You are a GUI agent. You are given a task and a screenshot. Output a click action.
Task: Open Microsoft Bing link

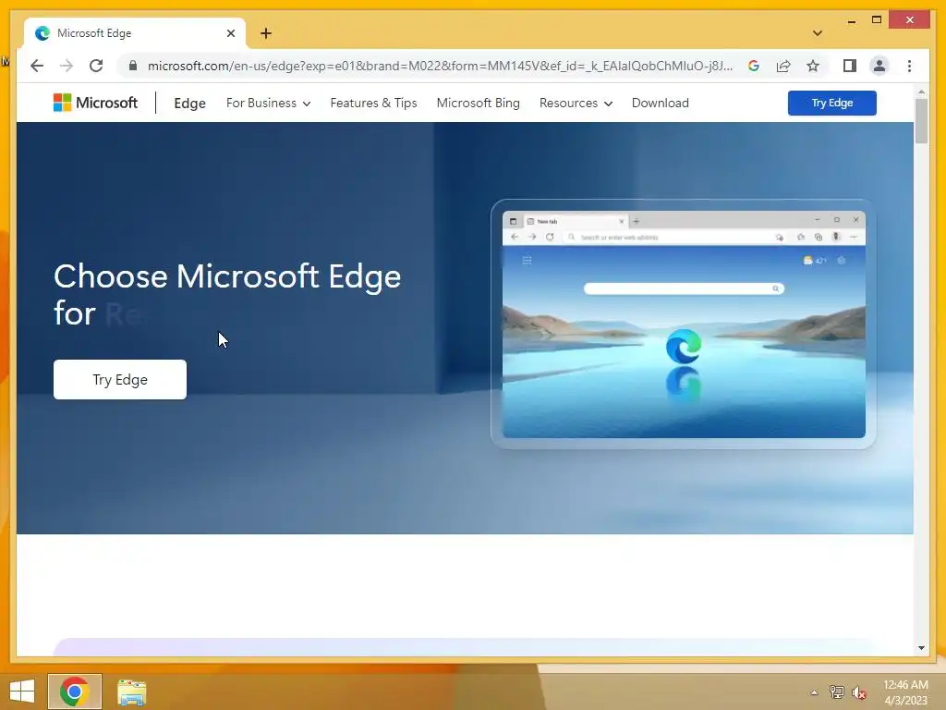(478, 104)
